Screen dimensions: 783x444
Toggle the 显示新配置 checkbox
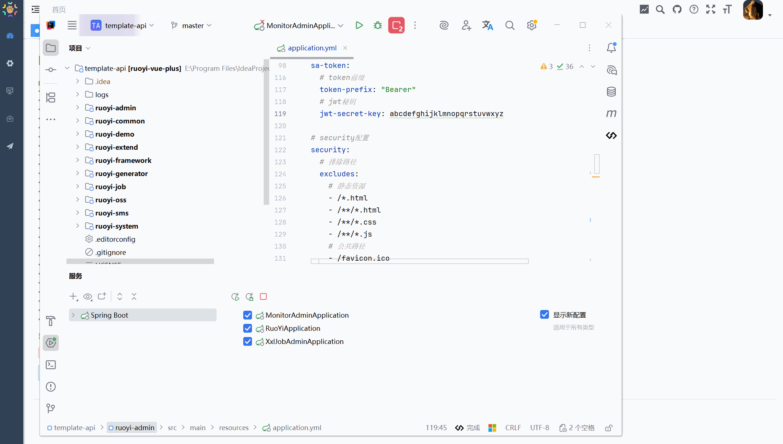[544, 315]
